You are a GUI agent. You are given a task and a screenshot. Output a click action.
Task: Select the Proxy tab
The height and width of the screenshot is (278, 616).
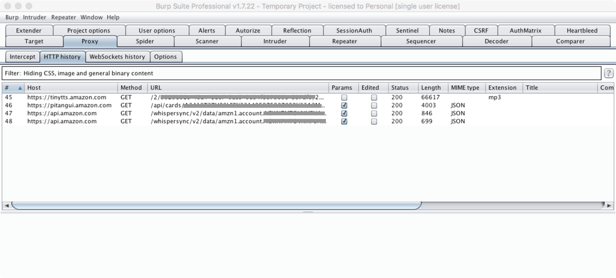pos(90,41)
